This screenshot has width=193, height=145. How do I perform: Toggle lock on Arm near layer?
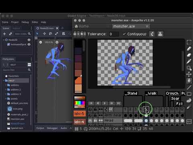click(95, 115)
